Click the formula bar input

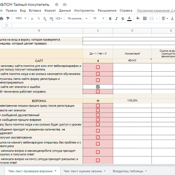(93, 25)
